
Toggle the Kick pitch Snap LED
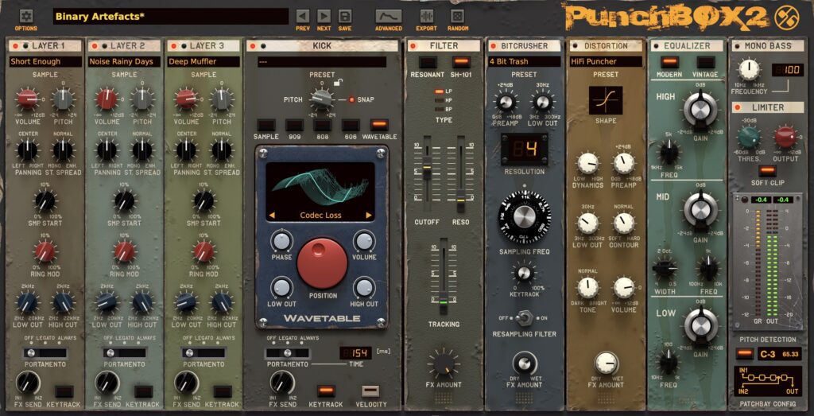[x=351, y=99]
